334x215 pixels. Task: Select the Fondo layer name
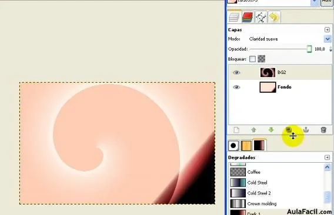[x=285, y=87]
